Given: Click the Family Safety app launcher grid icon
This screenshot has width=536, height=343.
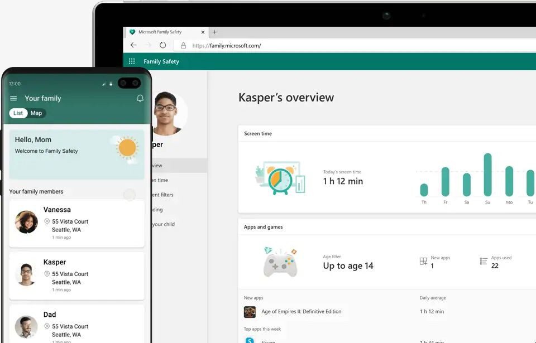Looking at the screenshot, I should tap(131, 61).
